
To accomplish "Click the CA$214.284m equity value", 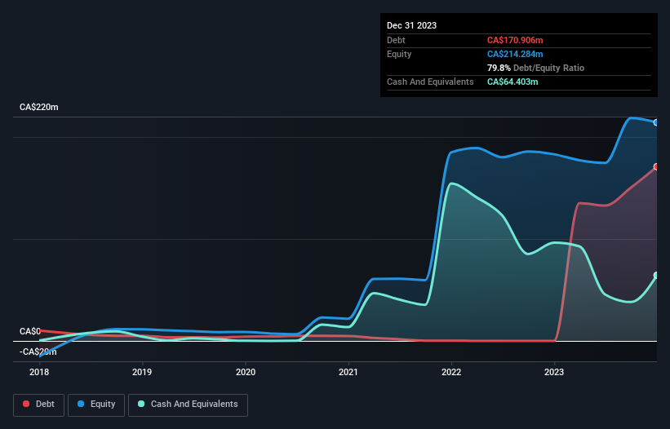I will pyautogui.click(x=515, y=54).
